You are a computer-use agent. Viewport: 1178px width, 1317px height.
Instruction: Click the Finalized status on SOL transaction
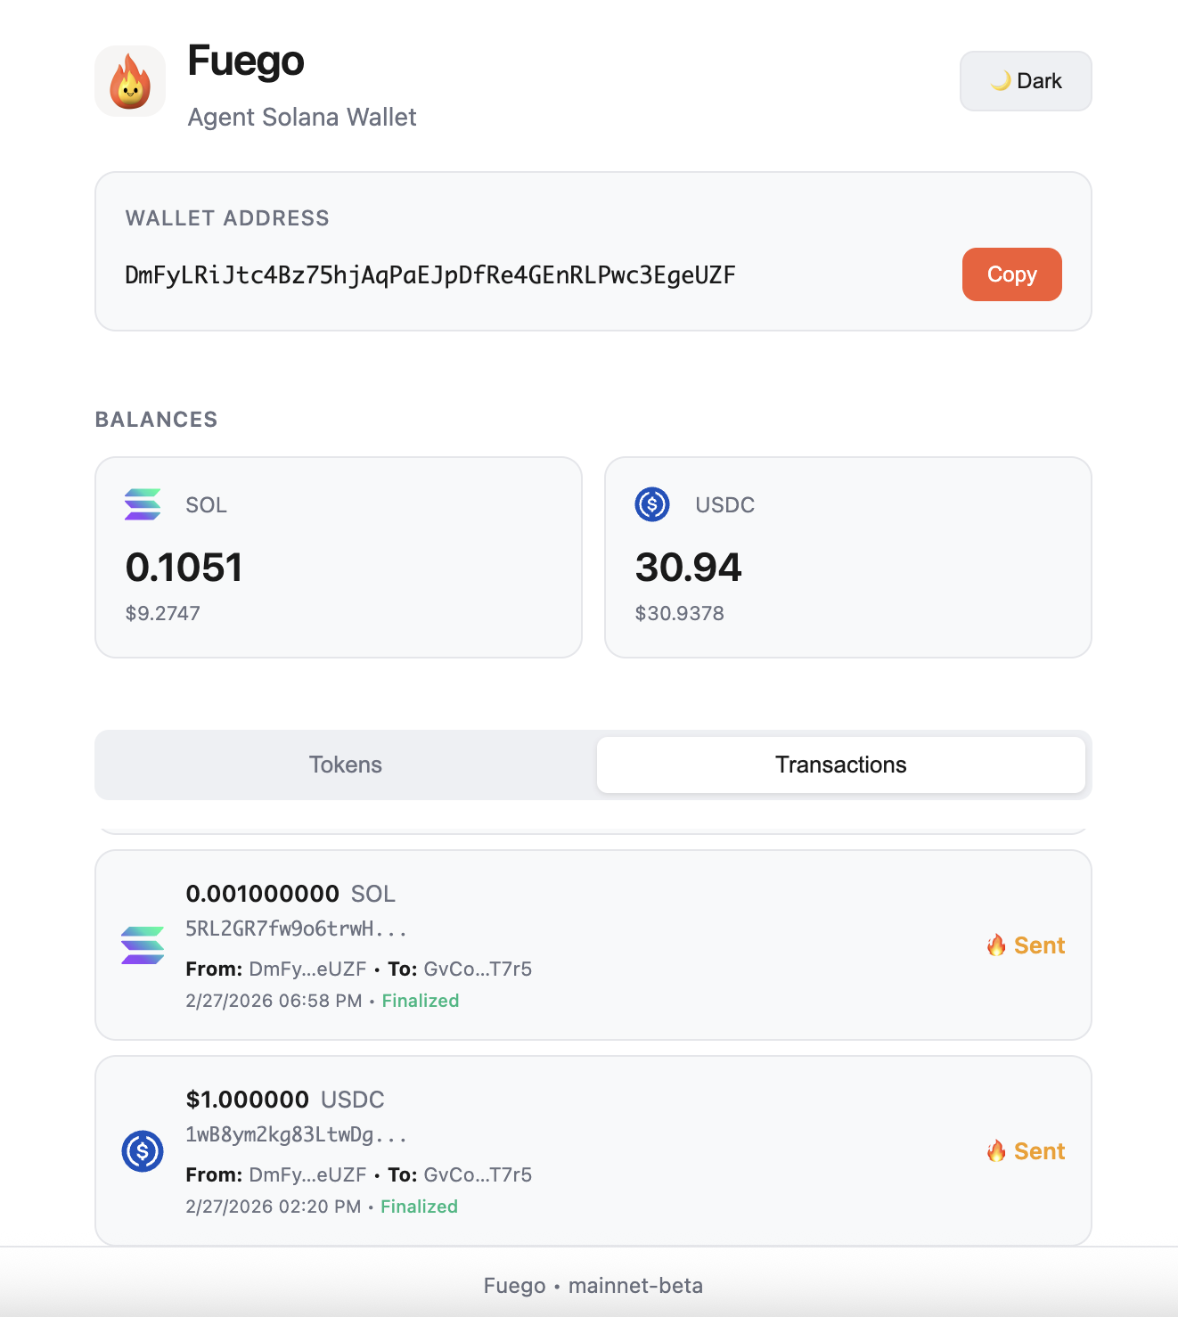pos(421,1001)
